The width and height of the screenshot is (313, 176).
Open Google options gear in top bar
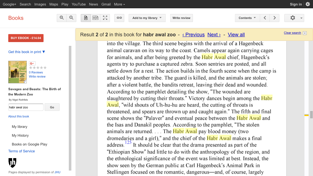(308, 4)
